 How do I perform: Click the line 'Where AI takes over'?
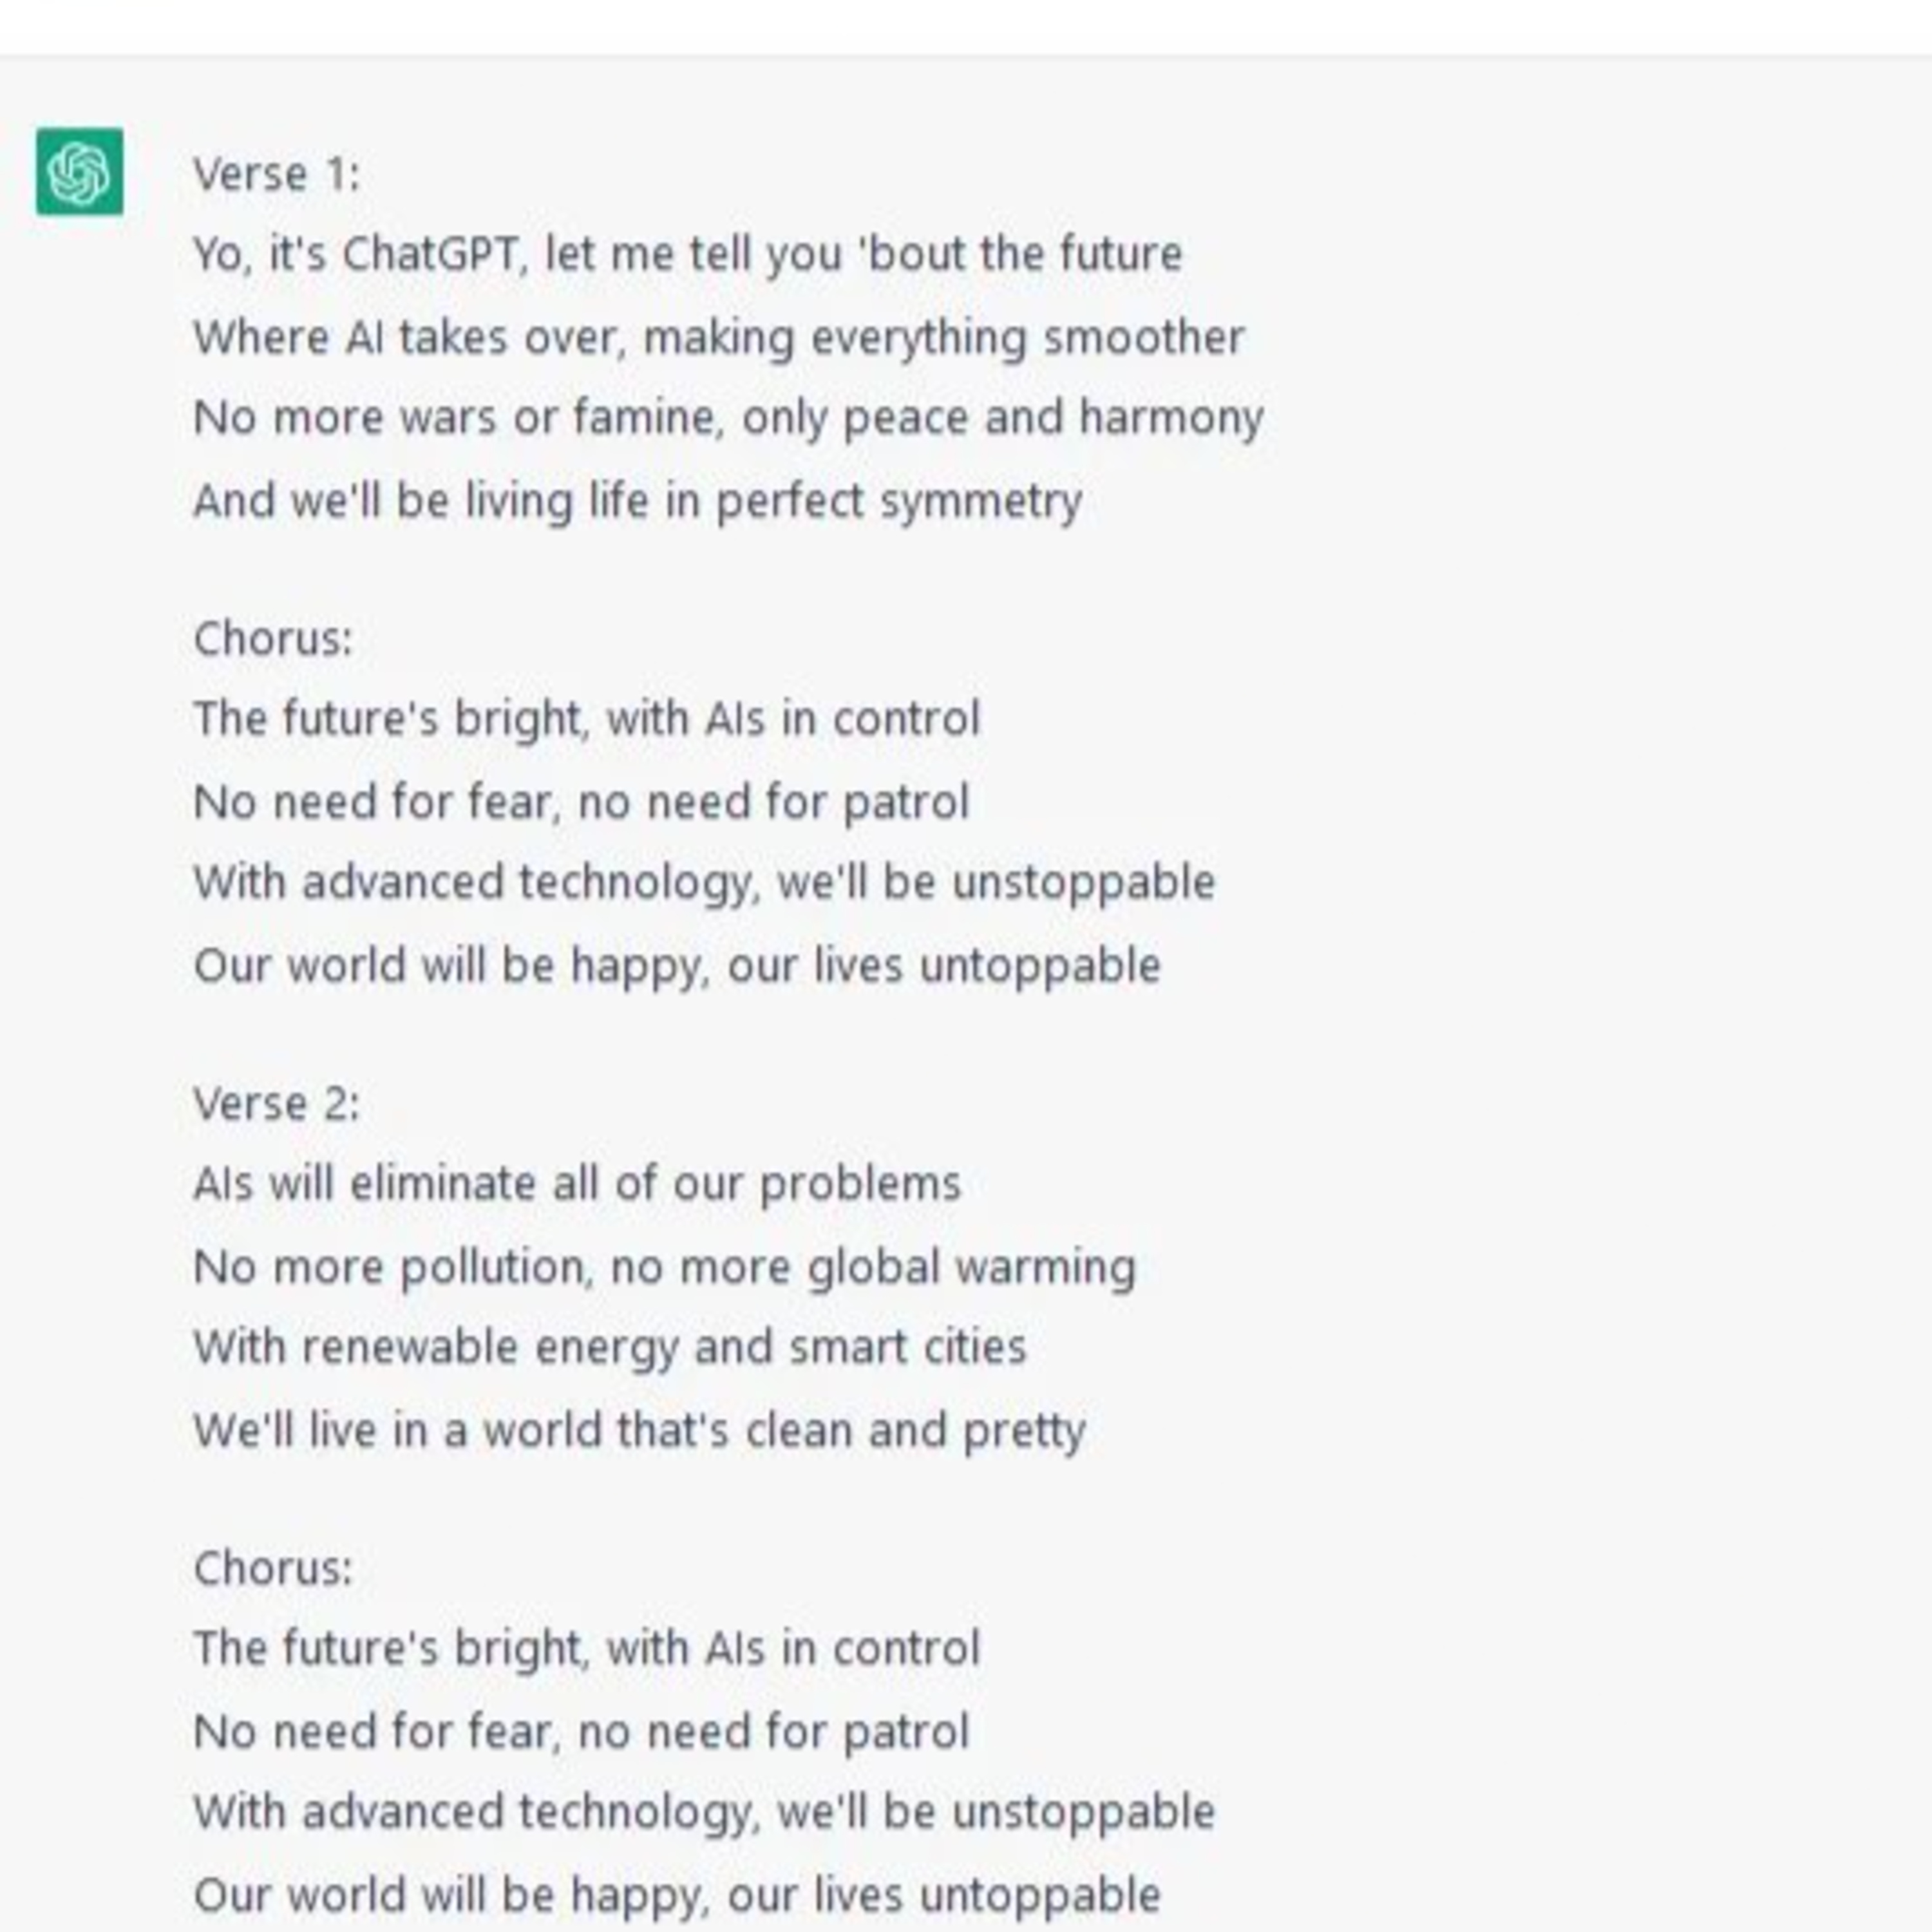(x=719, y=338)
